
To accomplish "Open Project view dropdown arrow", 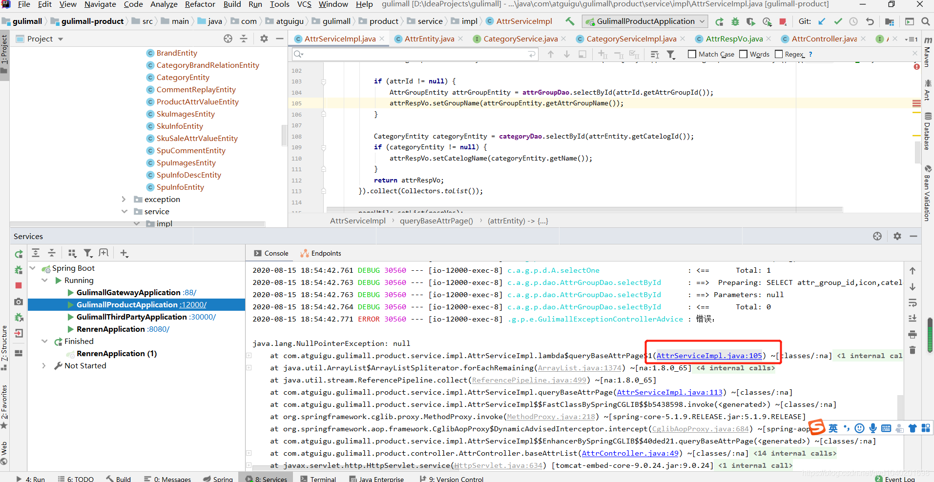I will (61, 39).
